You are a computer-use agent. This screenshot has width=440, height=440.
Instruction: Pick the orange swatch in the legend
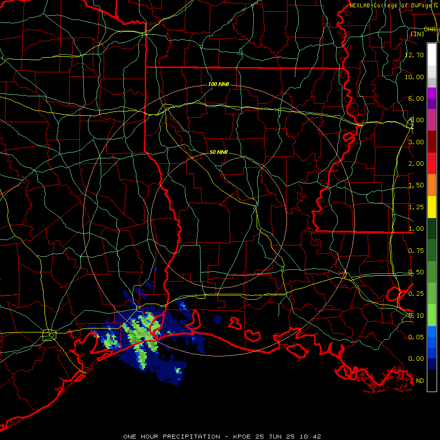pos(432,185)
